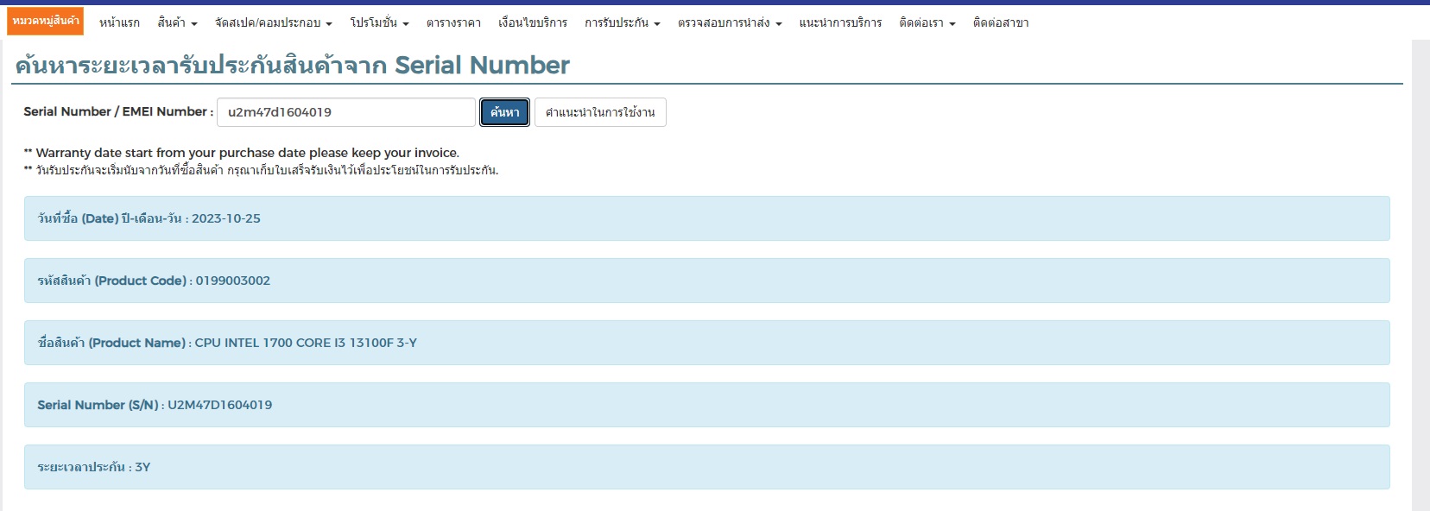The width and height of the screenshot is (1430, 511).
Task: Click the orange หมวดหมู่สินค้า category button
Action: (x=45, y=22)
